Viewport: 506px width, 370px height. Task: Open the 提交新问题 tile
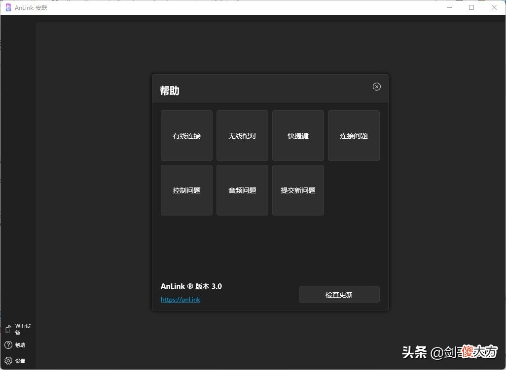click(298, 190)
